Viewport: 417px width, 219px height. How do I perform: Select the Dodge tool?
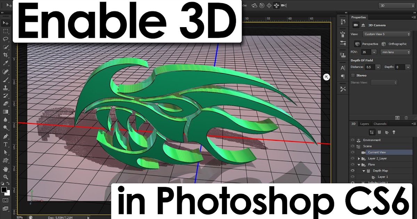6,128
